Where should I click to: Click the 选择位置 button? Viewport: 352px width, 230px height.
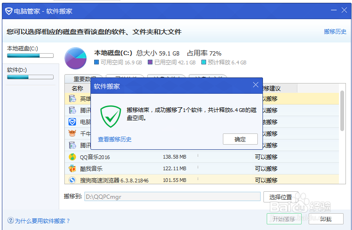click(281, 197)
